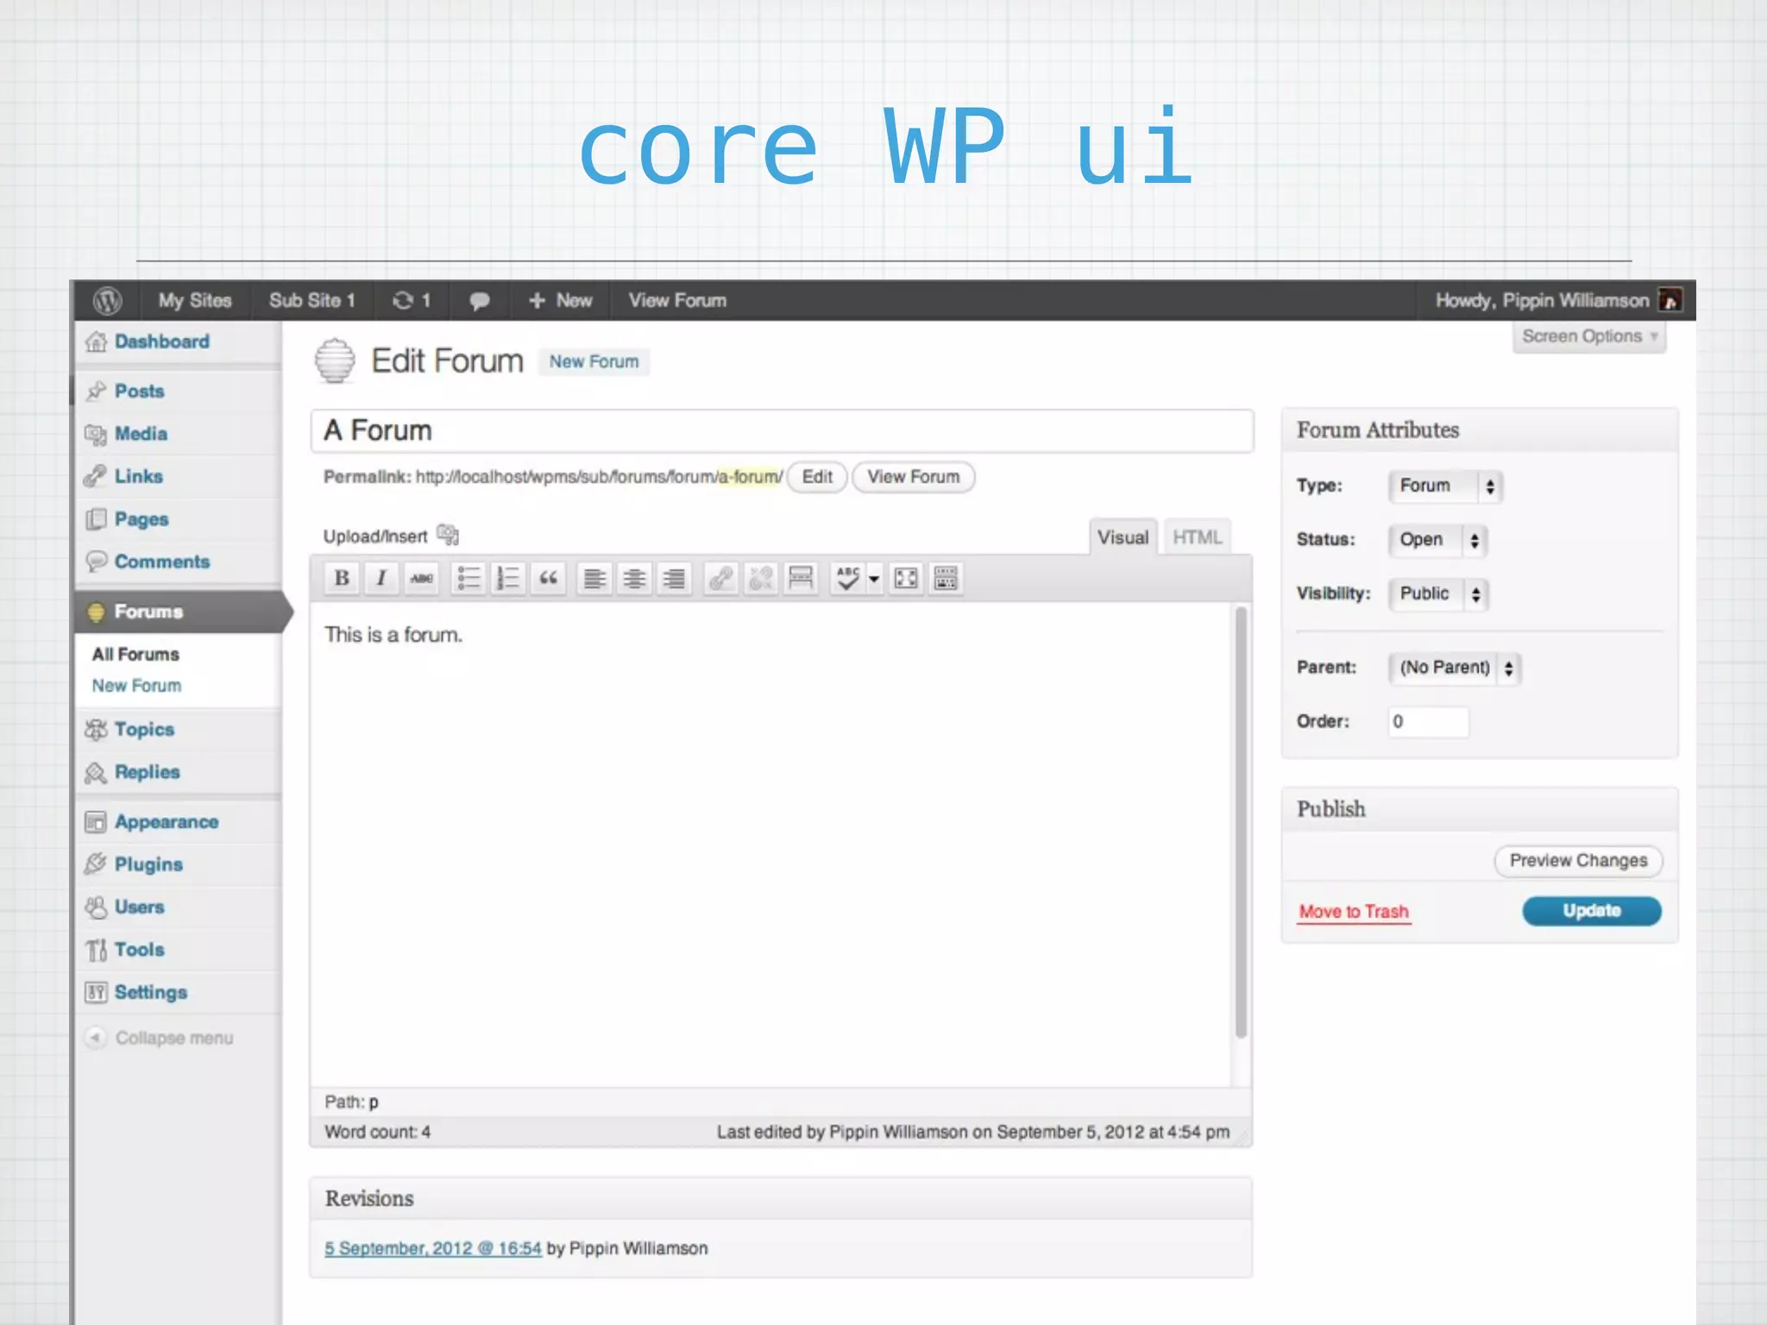The height and width of the screenshot is (1325, 1767).
Task: Click the Order input field
Action: click(1429, 722)
